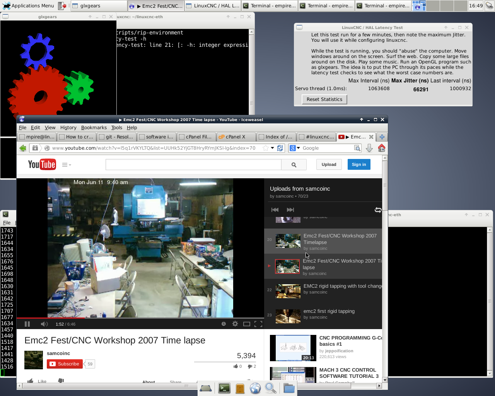Open the View menu in Iceweasel
495x396 pixels.
click(50, 128)
